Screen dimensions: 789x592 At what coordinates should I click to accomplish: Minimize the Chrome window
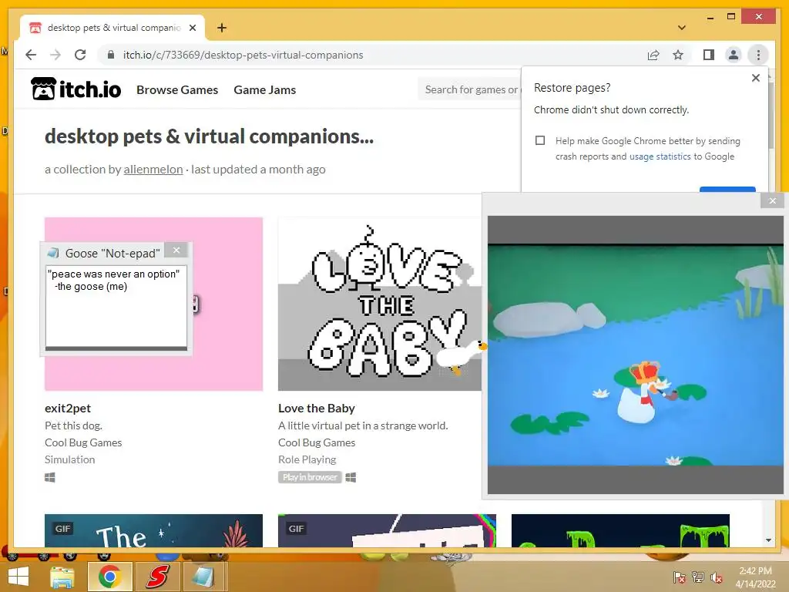(x=710, y=17)
